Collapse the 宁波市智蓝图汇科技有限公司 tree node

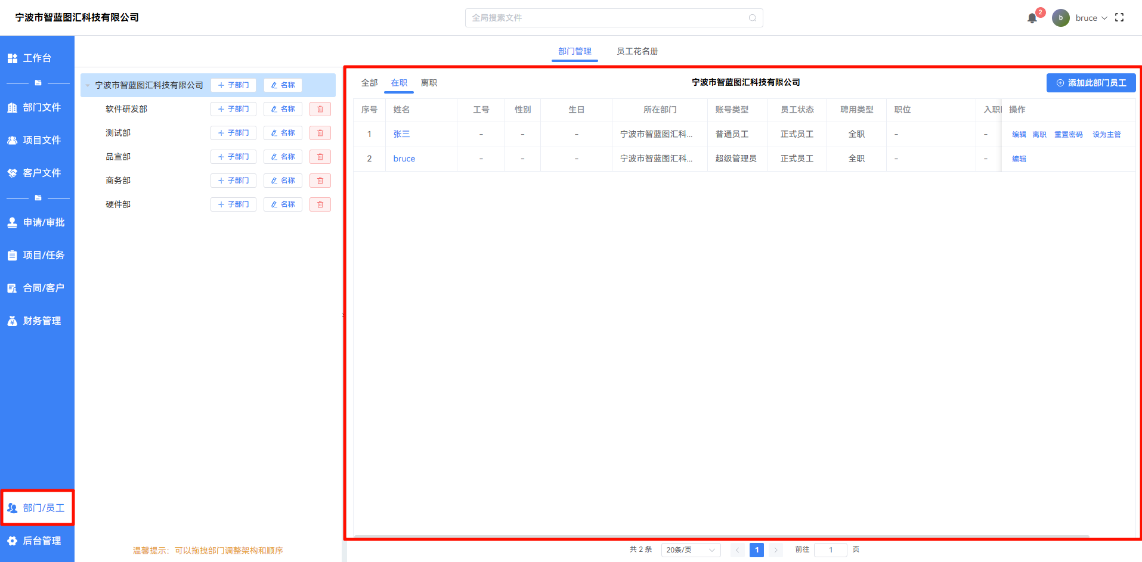pos(88,85)
